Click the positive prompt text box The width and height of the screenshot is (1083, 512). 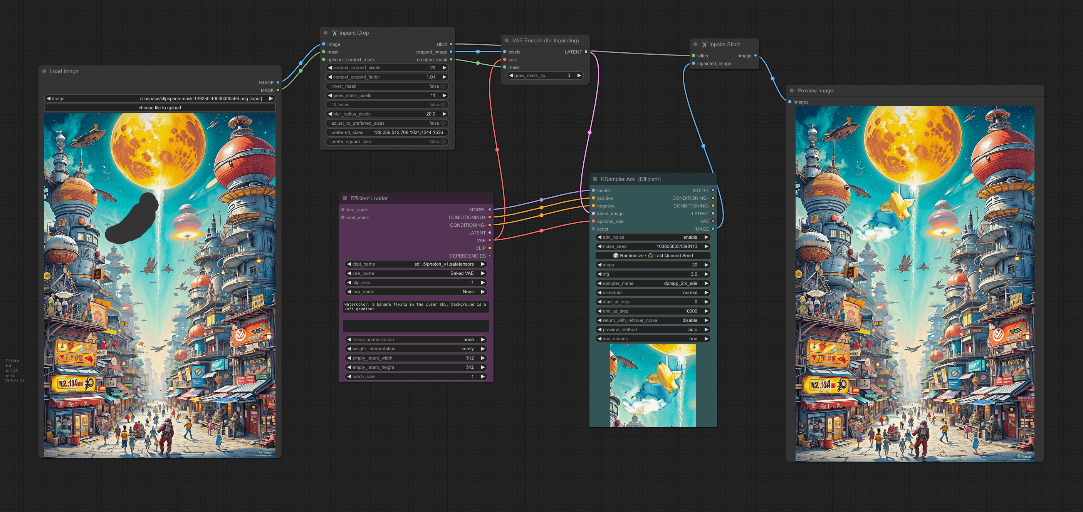click(x=416, y=306)
